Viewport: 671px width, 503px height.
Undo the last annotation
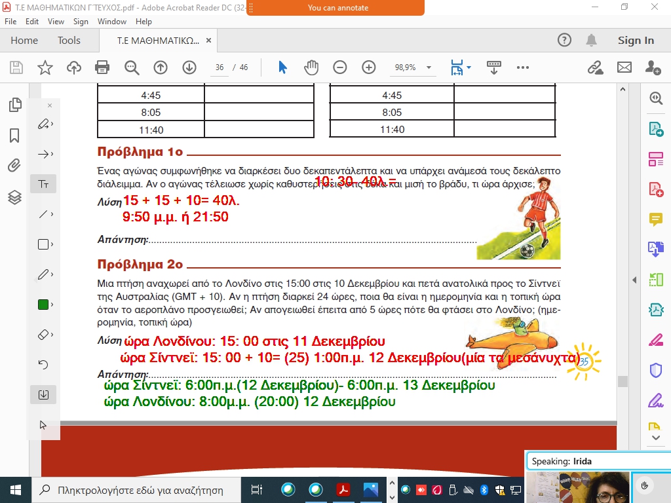pyautogui.click(x=43, y=364)
